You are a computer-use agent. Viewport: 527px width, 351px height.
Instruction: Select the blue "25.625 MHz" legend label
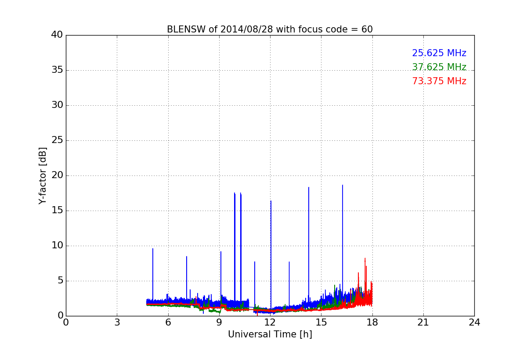(439, 53)
